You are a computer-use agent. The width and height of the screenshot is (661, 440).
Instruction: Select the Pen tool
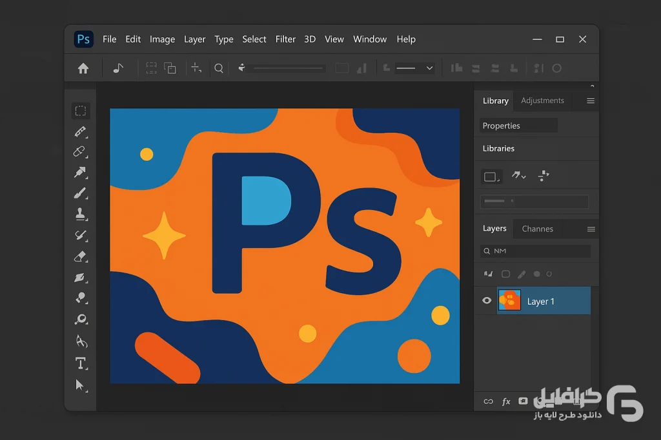(x=81, y=341)
